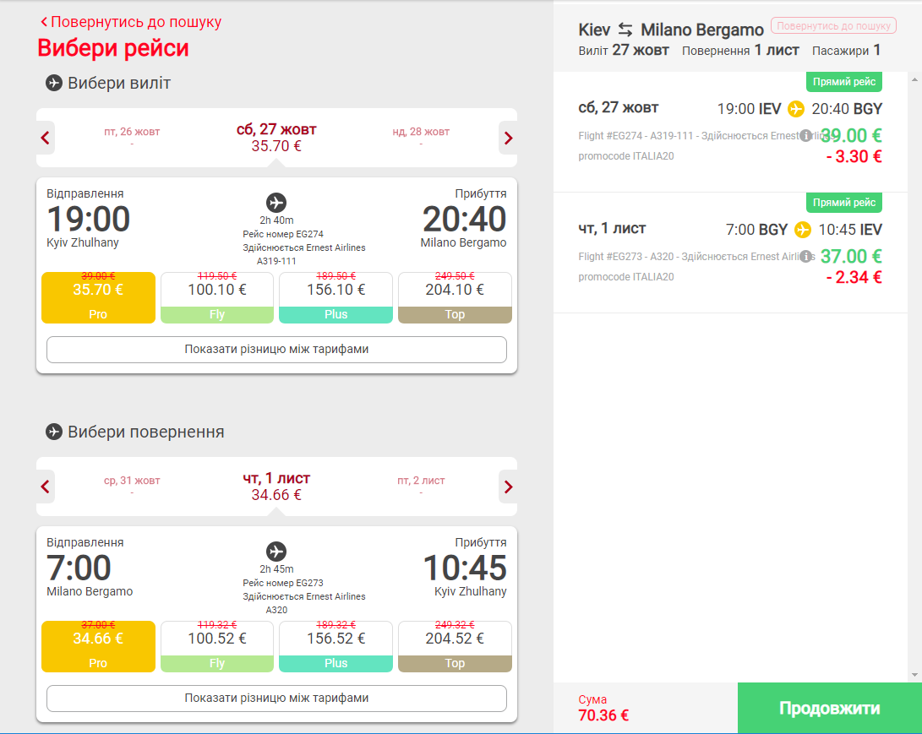Click the pink Повернутись до пошуку button
The width and height of the screenshot is (922, 734).
(833, 26)
